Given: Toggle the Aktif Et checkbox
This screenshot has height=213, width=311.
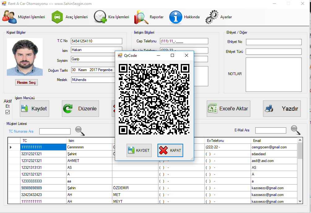Looking at the screenshot, I should [x=7, y=112].
